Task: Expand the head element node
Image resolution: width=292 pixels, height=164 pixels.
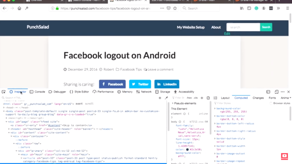Action: (x=4, y=107)
